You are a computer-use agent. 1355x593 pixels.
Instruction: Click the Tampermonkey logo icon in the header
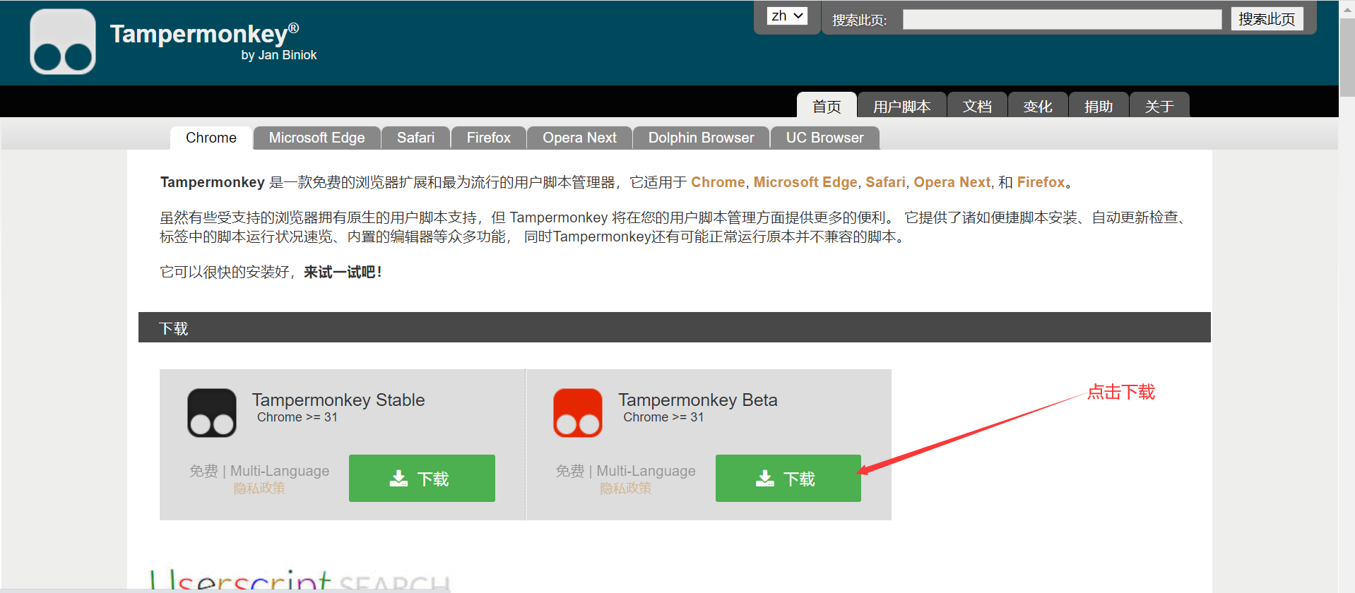(63, 42)
